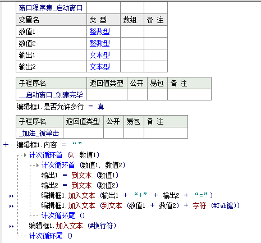
Task: Select the 窗口程序集_启动窗口 name cell
Action: pos(51,8)
